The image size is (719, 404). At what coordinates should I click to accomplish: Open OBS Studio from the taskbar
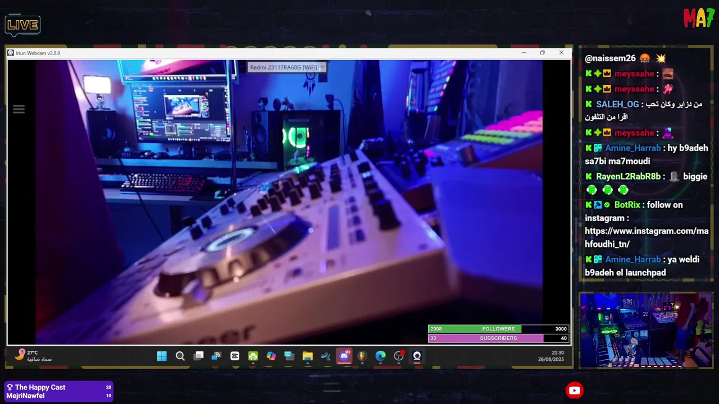(x=399, y=356)
